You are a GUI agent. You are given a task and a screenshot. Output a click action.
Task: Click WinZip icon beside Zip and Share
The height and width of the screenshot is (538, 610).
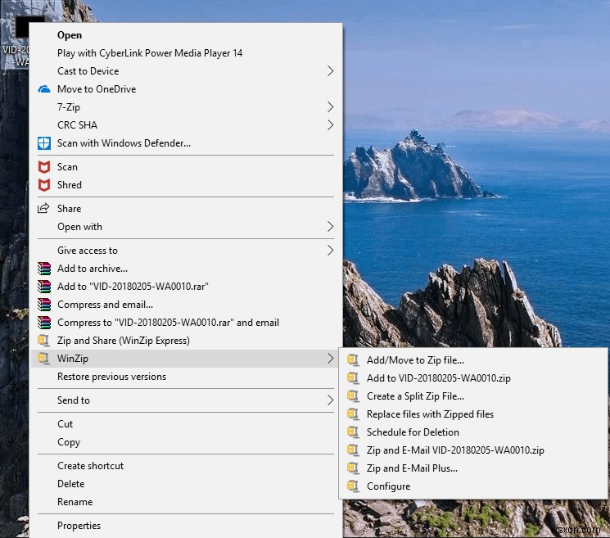click(x=43, y=341)
